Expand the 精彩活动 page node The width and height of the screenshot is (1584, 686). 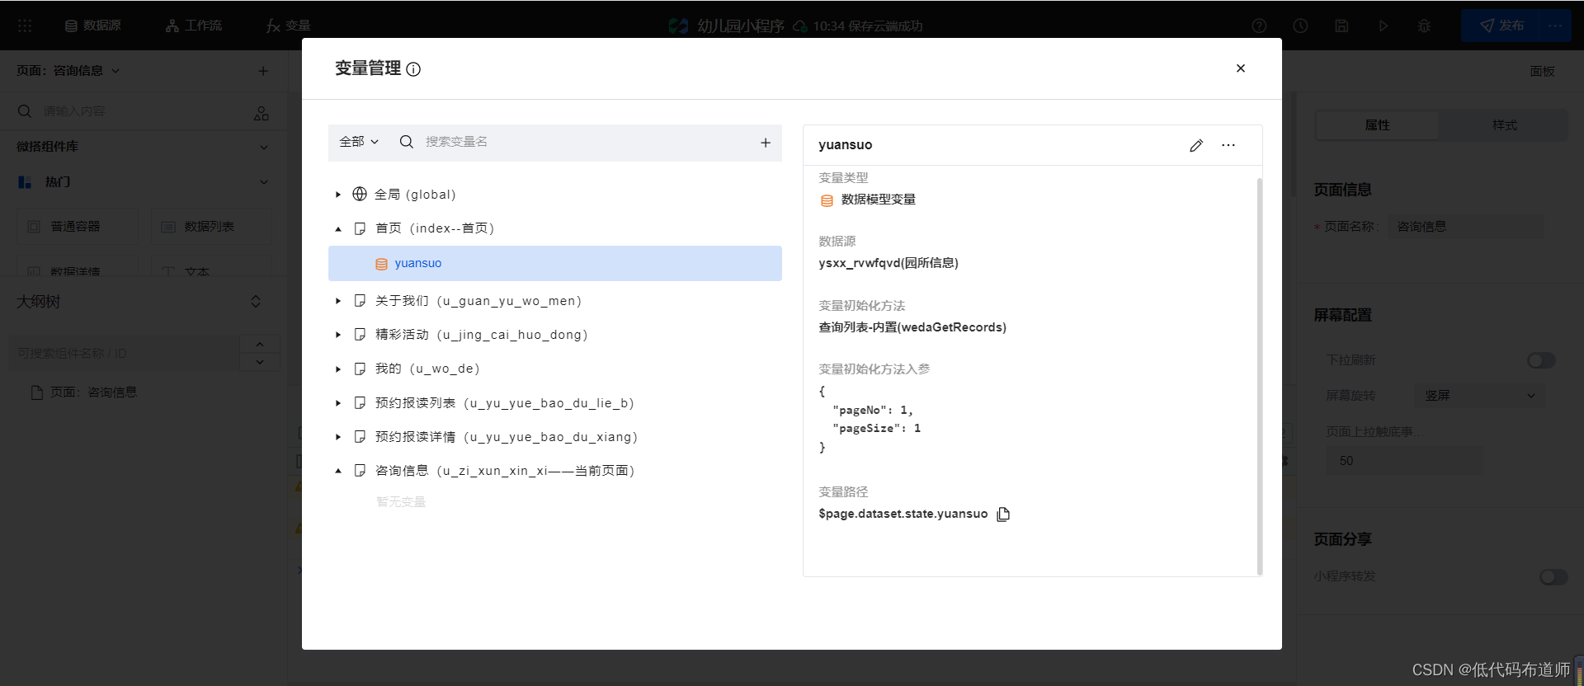click(x=338, y=335)
